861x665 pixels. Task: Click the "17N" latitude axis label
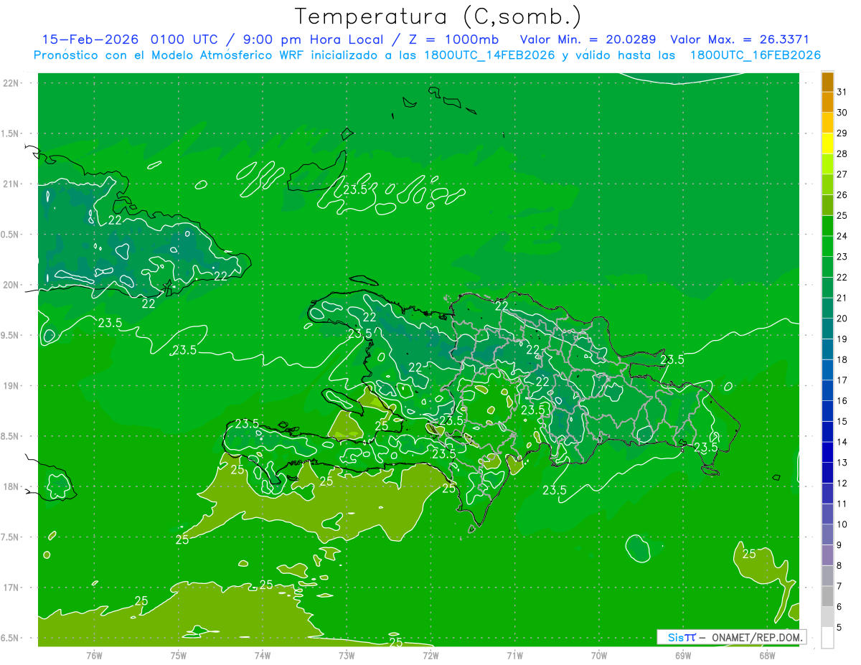pyautogui.click(x=12, y=588)
